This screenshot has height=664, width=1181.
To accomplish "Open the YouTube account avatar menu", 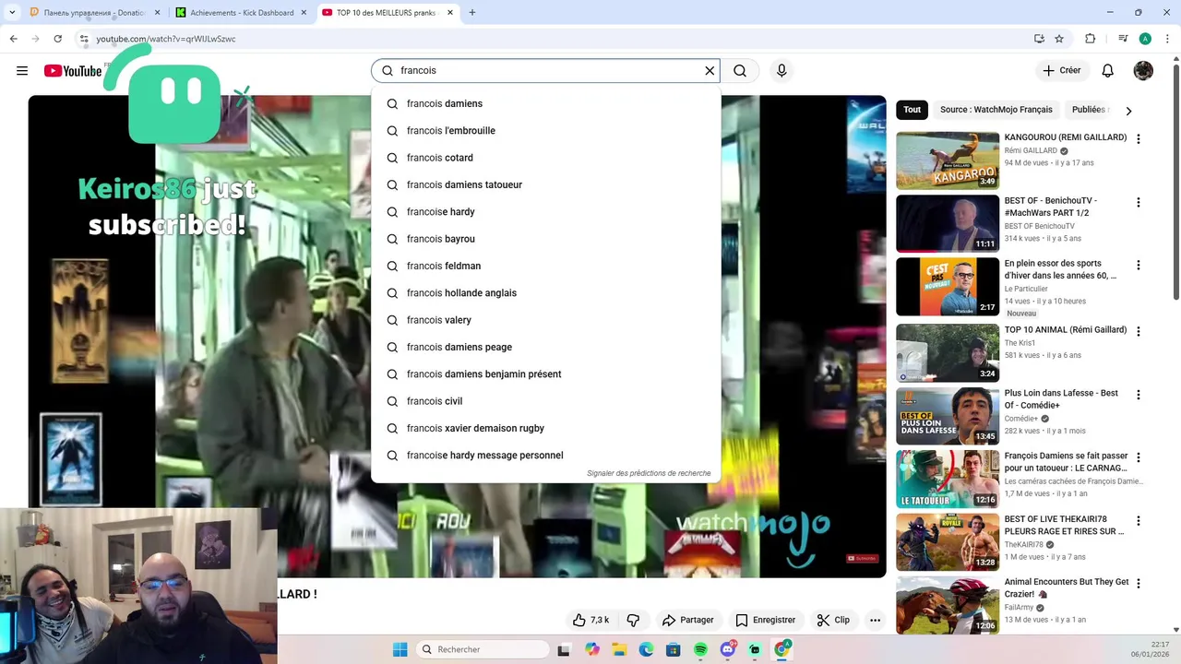I will coord(1143,71).
